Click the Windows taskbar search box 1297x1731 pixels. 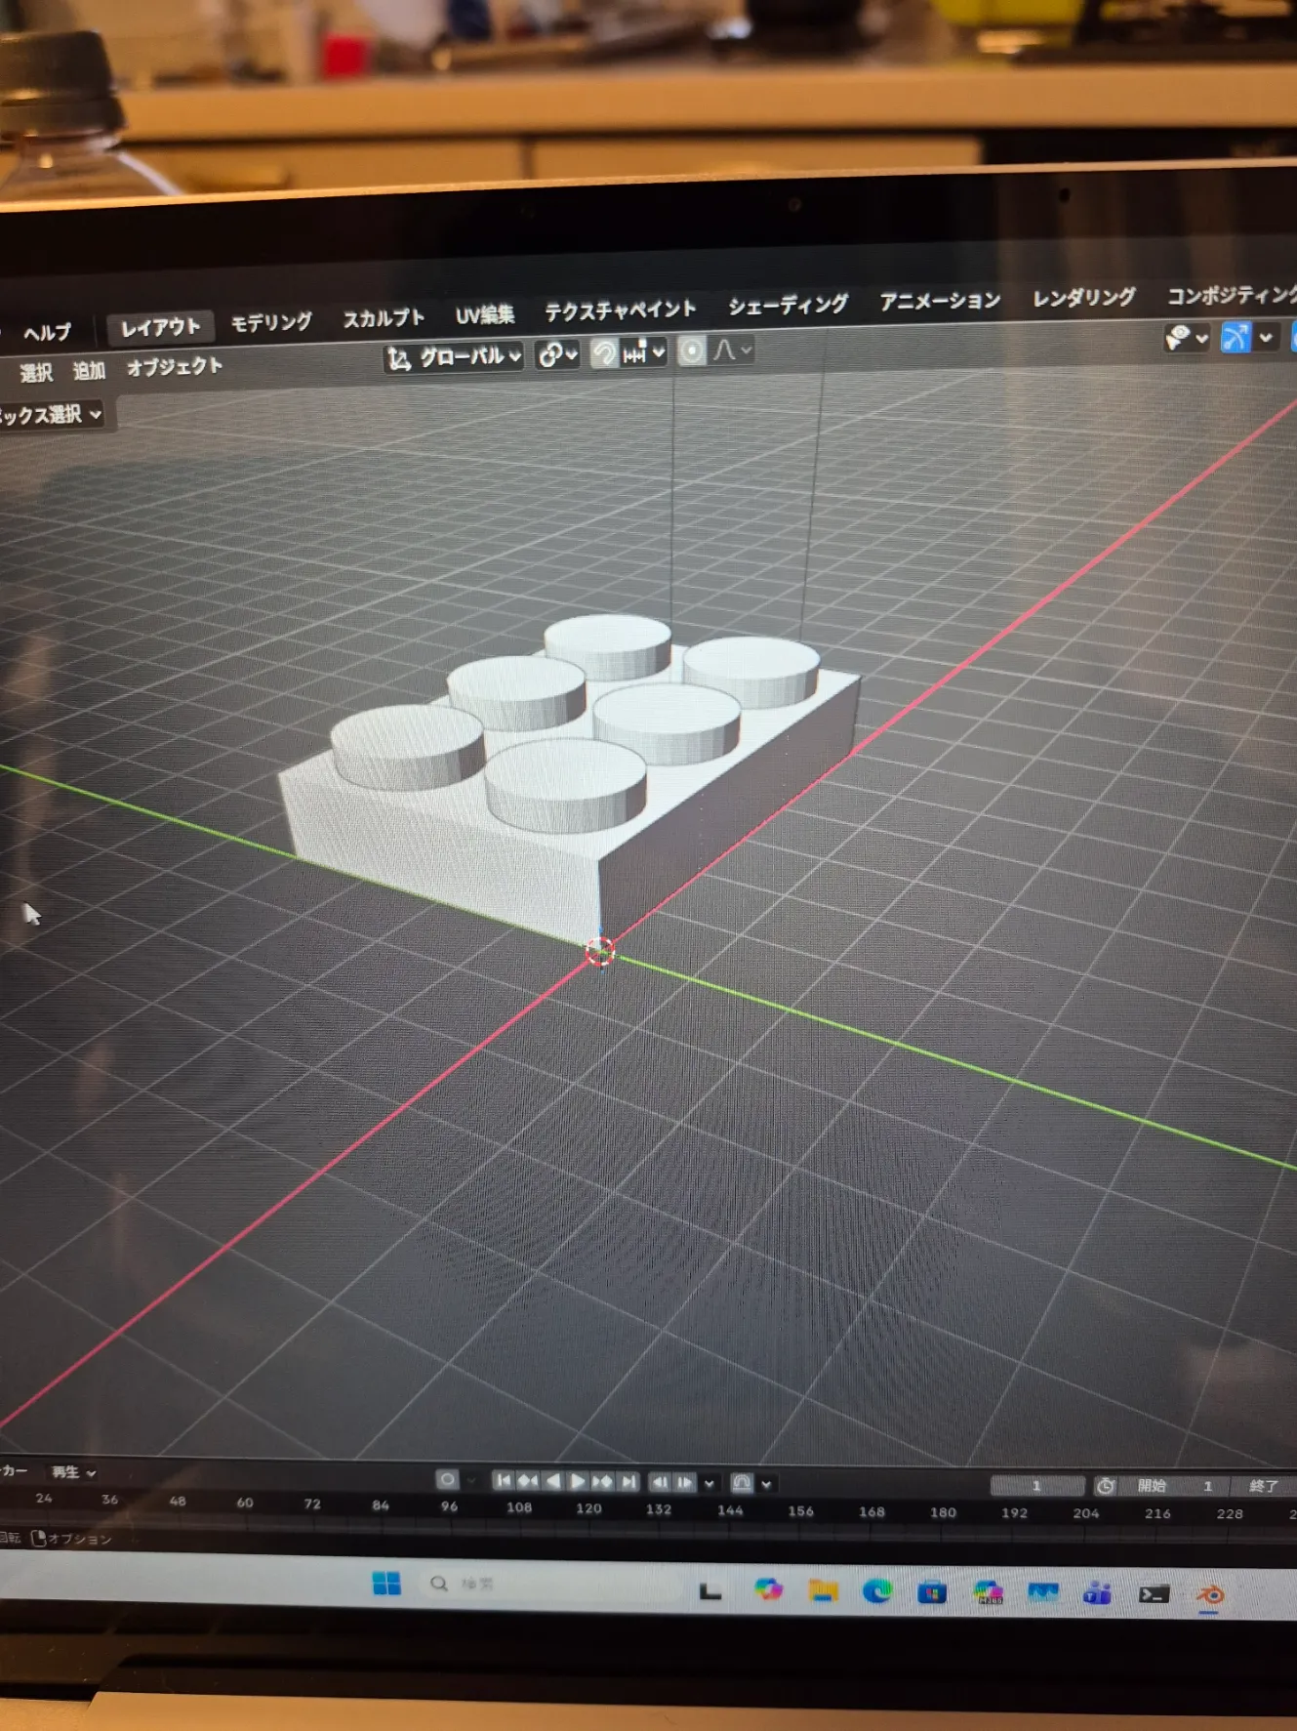[x=551, y=1584]
